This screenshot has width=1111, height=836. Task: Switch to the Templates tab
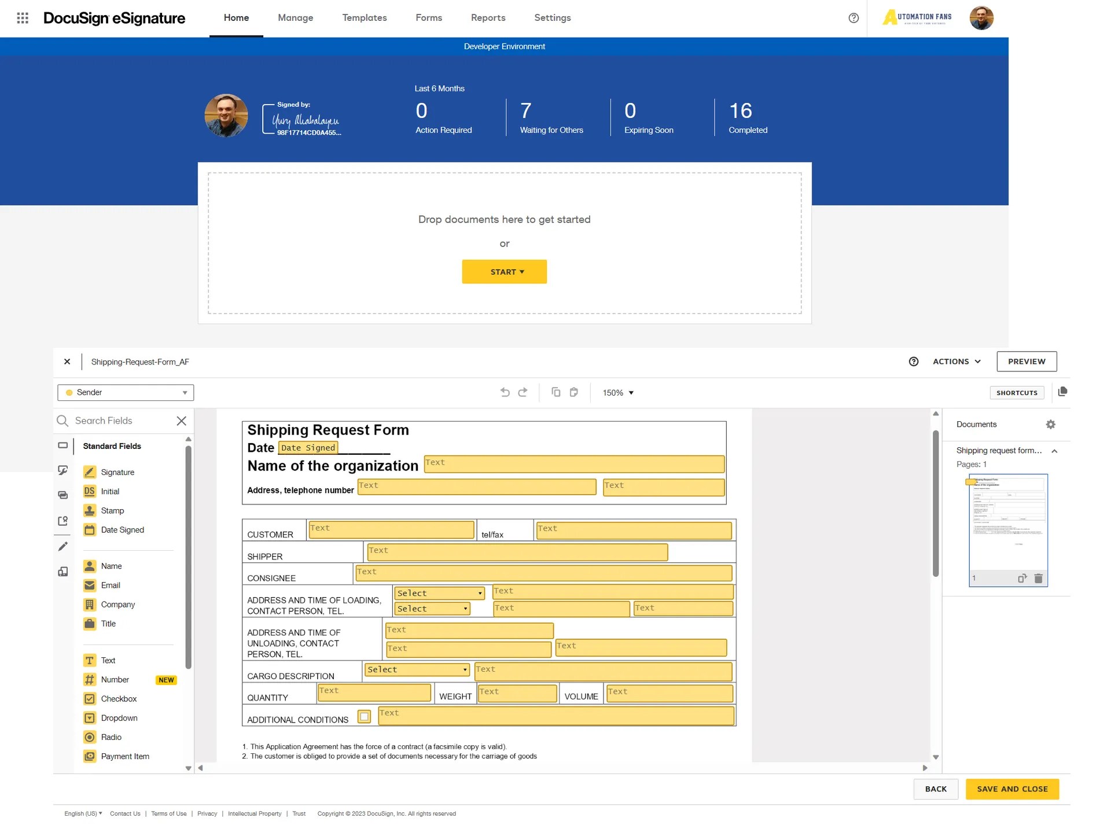364,18
